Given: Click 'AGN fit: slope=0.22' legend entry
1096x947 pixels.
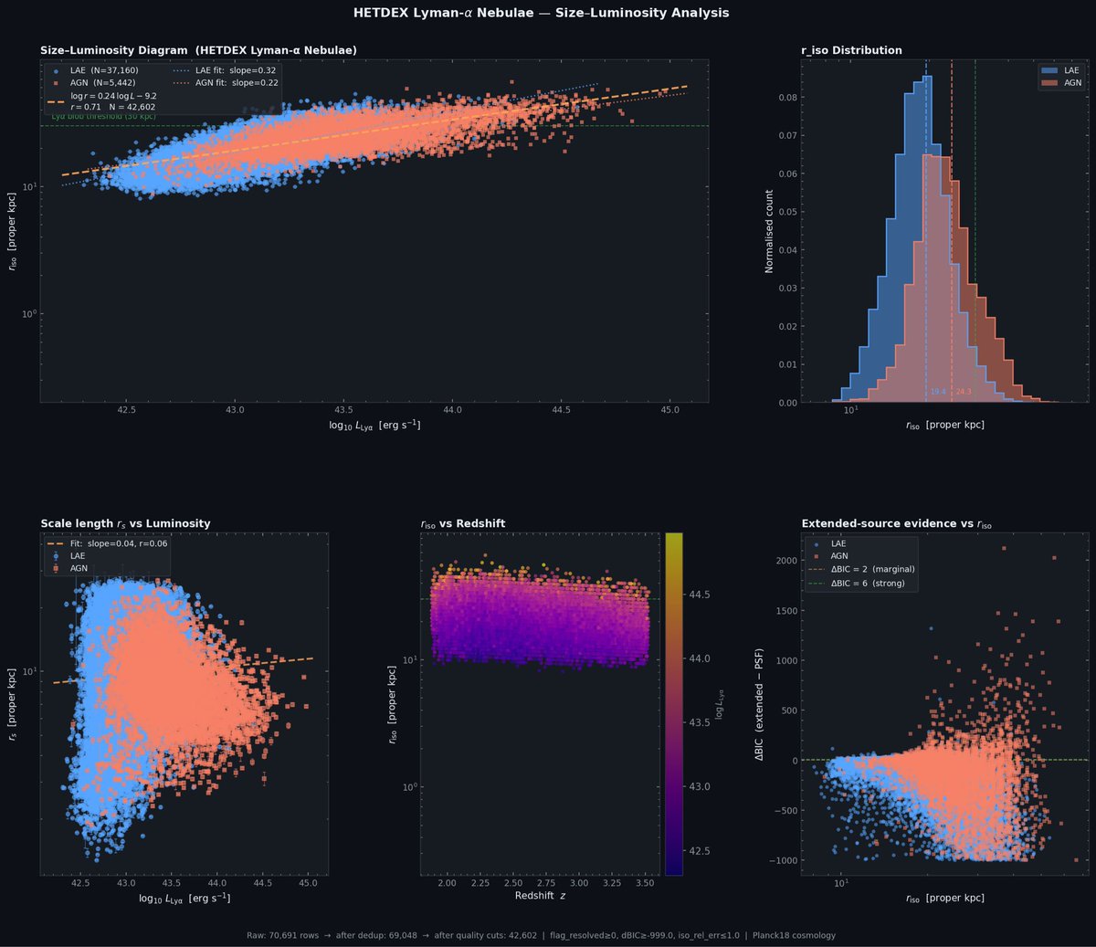Looking at the screenshot, I should click(225, 83).
